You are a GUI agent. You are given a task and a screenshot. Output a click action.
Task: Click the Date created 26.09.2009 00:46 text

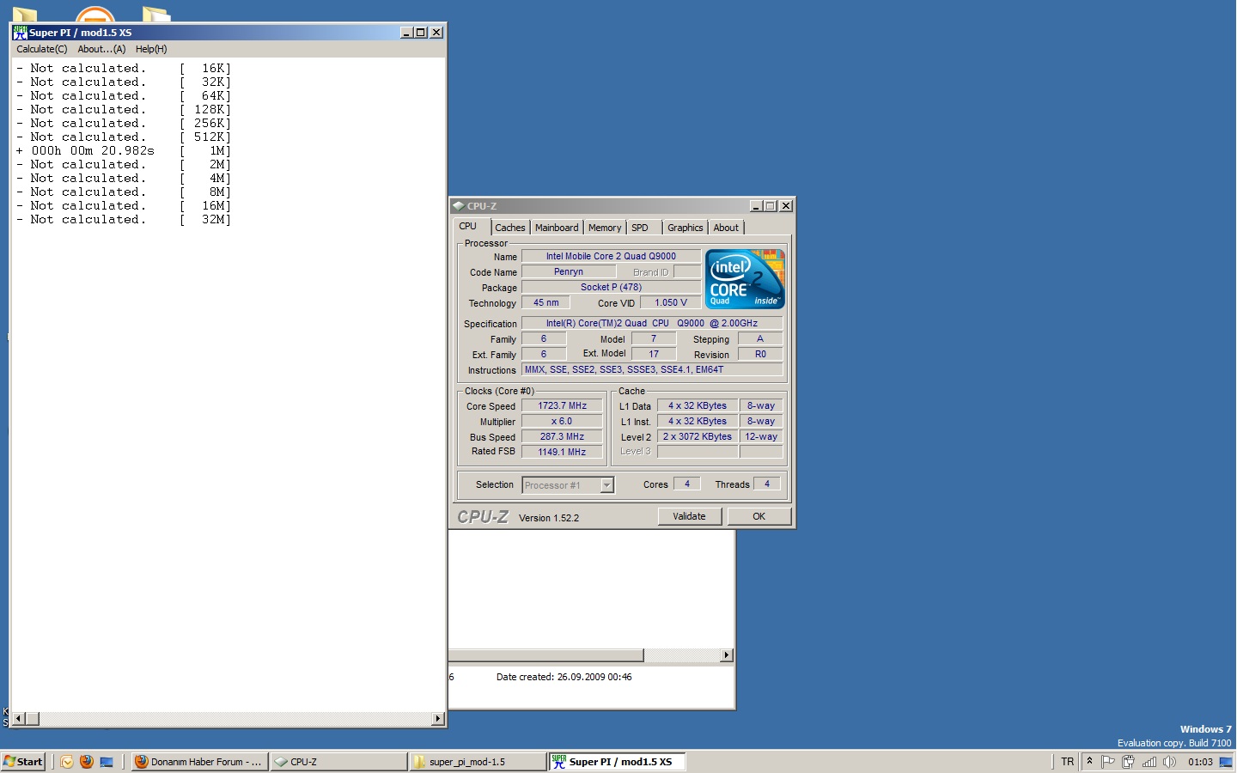tap(564, 677)
